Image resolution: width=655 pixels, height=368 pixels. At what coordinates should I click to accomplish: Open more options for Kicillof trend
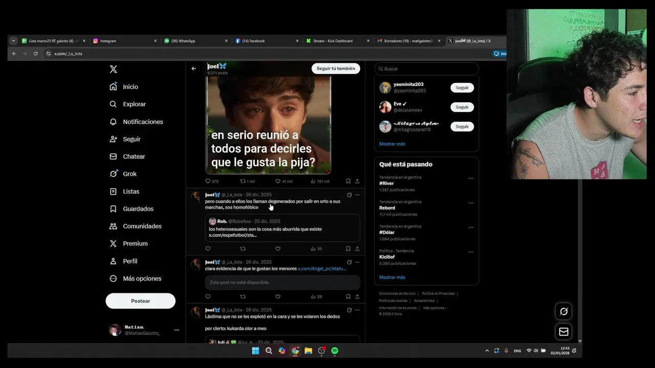click(471, 252)
